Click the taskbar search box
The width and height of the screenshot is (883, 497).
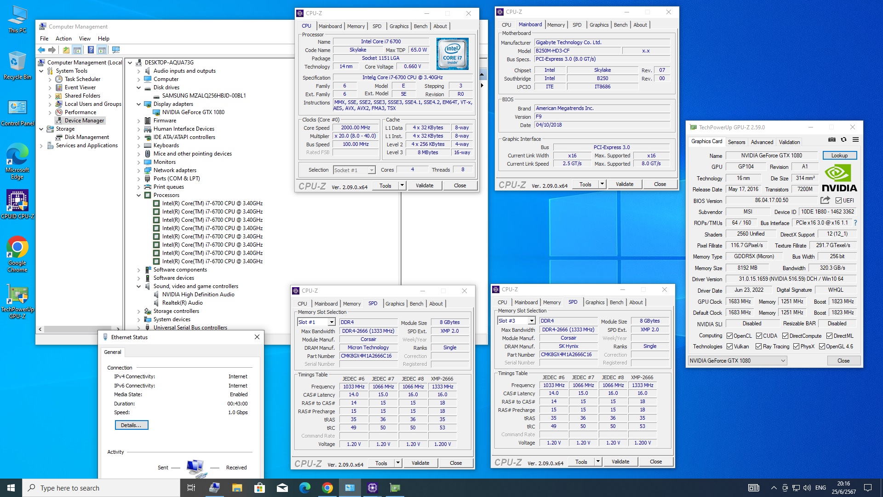click(x=101, y=488)
